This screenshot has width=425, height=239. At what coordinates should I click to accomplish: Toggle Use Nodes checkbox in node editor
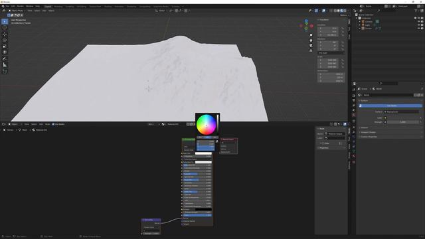(53, 124)
